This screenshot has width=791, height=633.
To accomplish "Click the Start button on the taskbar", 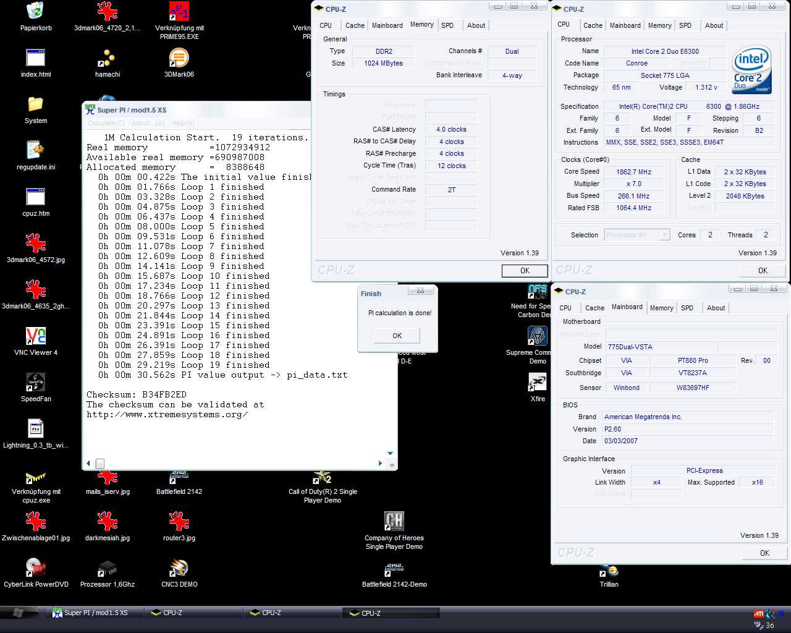I will point(19,613).
